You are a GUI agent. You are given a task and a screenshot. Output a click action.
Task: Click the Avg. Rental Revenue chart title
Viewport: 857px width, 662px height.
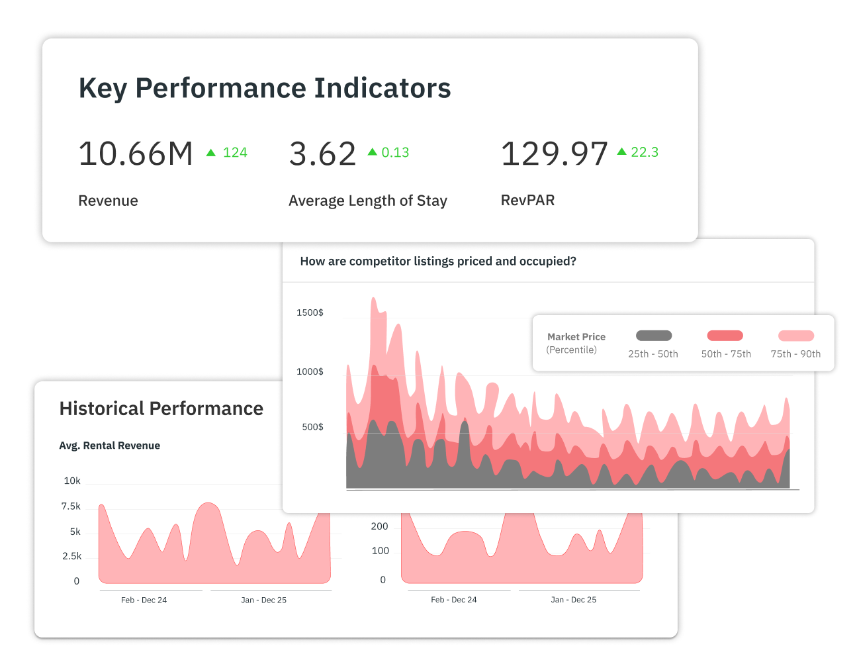(x=110, y=446)
